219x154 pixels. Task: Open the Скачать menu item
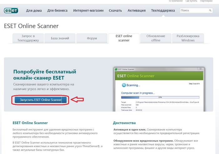pyautogui.click(x=115, y=10)
